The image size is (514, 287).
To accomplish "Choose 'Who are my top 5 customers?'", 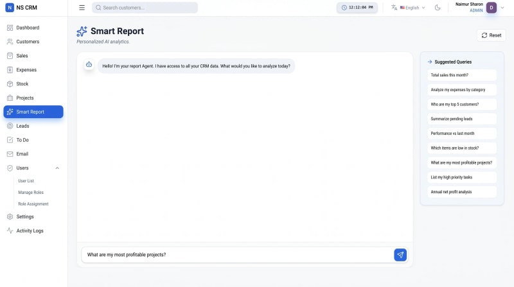I will (x=462, y=104).
